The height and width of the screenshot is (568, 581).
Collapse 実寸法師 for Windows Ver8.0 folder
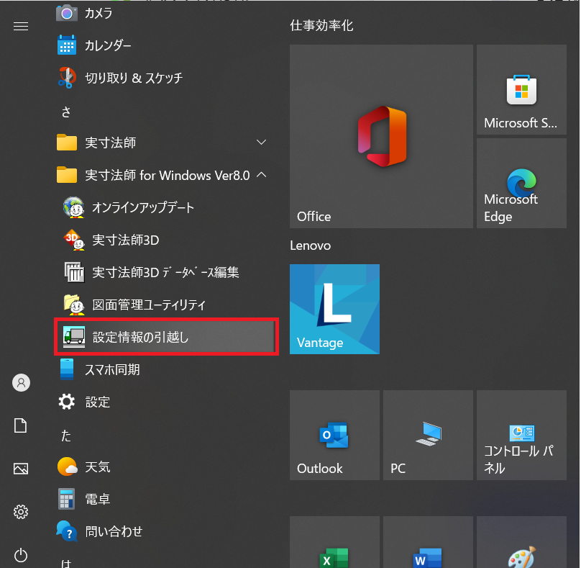261,175
